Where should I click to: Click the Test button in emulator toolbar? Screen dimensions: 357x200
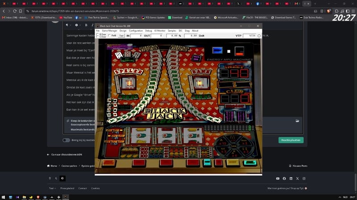coord(121,36)
